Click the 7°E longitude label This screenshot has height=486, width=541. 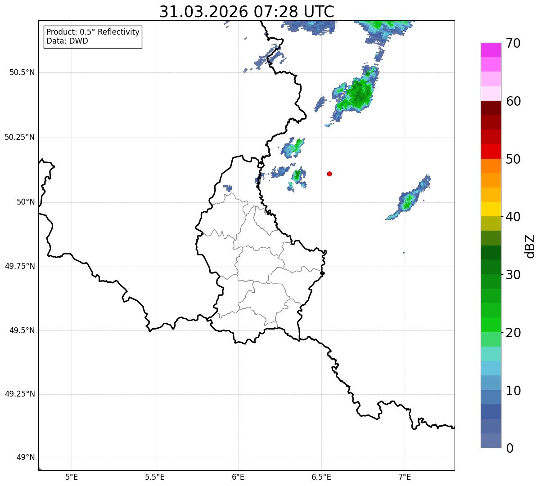tap(405, 477)
